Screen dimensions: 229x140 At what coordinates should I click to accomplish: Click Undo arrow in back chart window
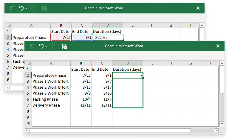pos(21,8)
